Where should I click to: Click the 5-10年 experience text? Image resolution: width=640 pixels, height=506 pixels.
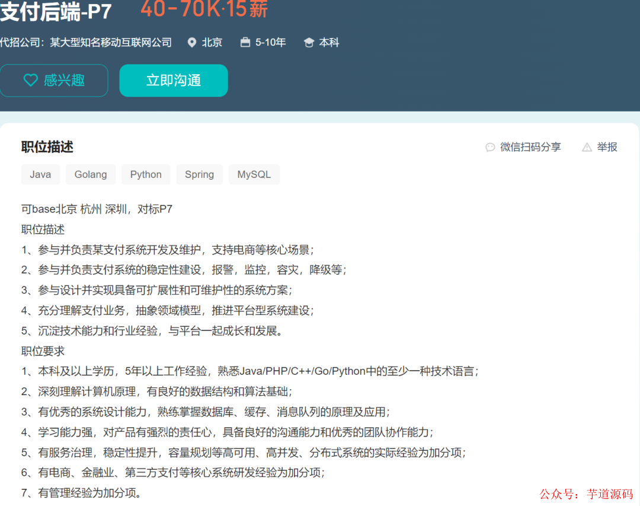pos(271,43)
